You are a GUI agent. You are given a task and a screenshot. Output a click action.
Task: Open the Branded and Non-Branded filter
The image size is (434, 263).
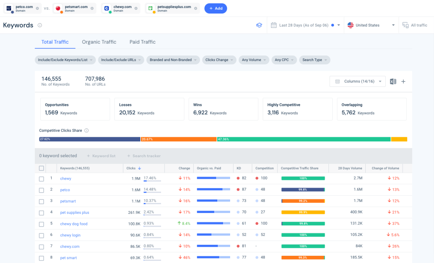coord(172,60)
